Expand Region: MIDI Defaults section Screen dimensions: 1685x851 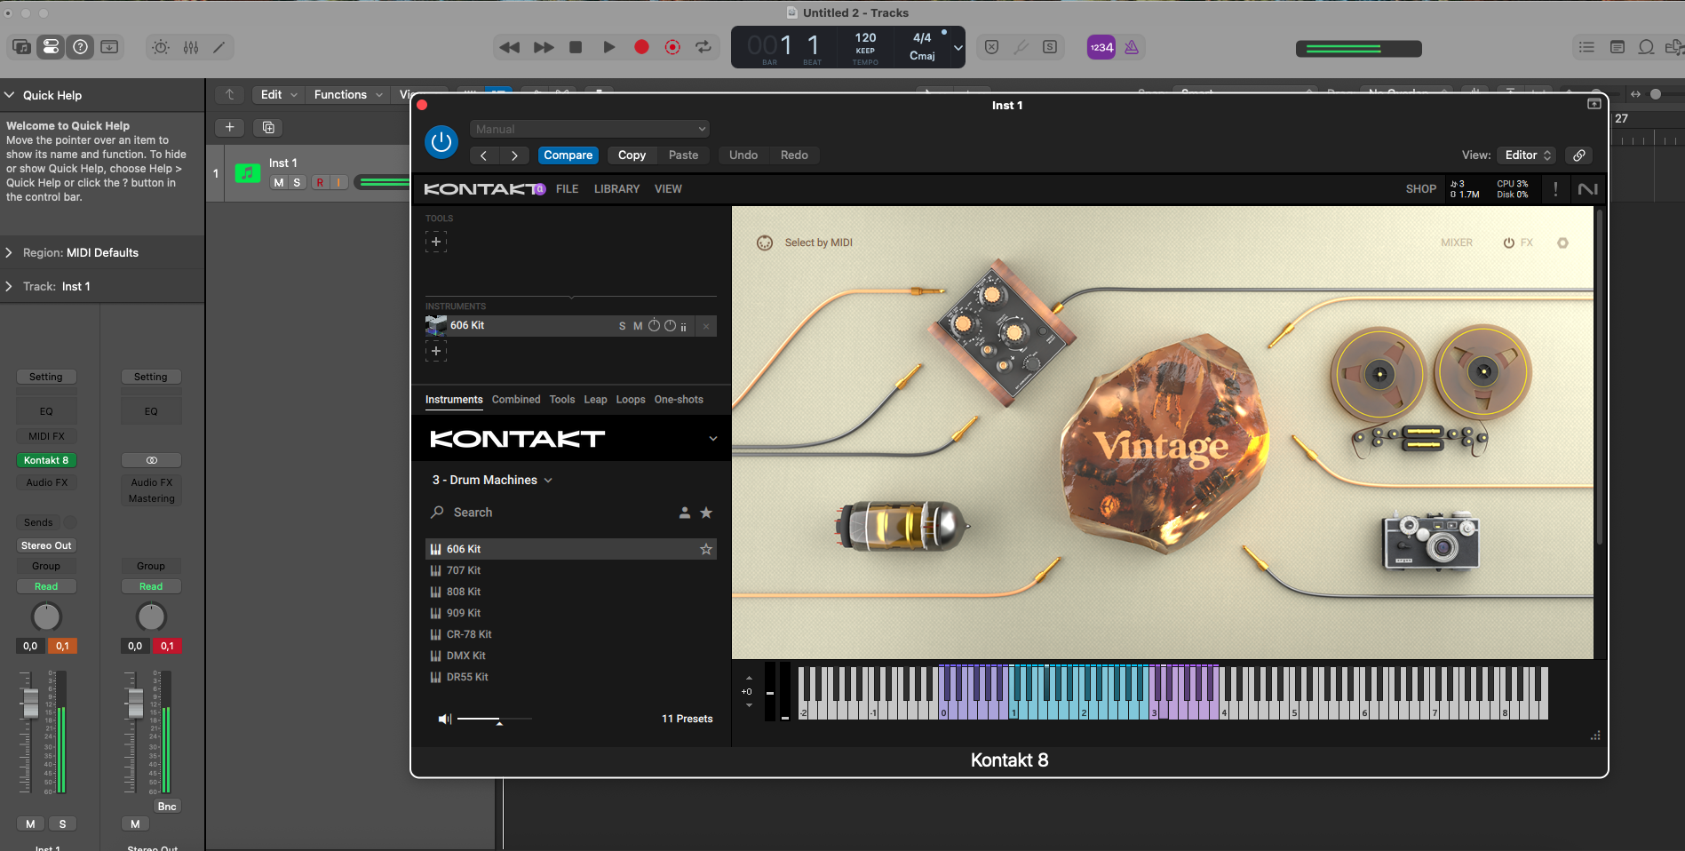point(9,253)
